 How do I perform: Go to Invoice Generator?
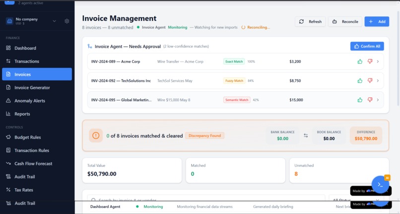pyautogui.click(x=37, y=87)
